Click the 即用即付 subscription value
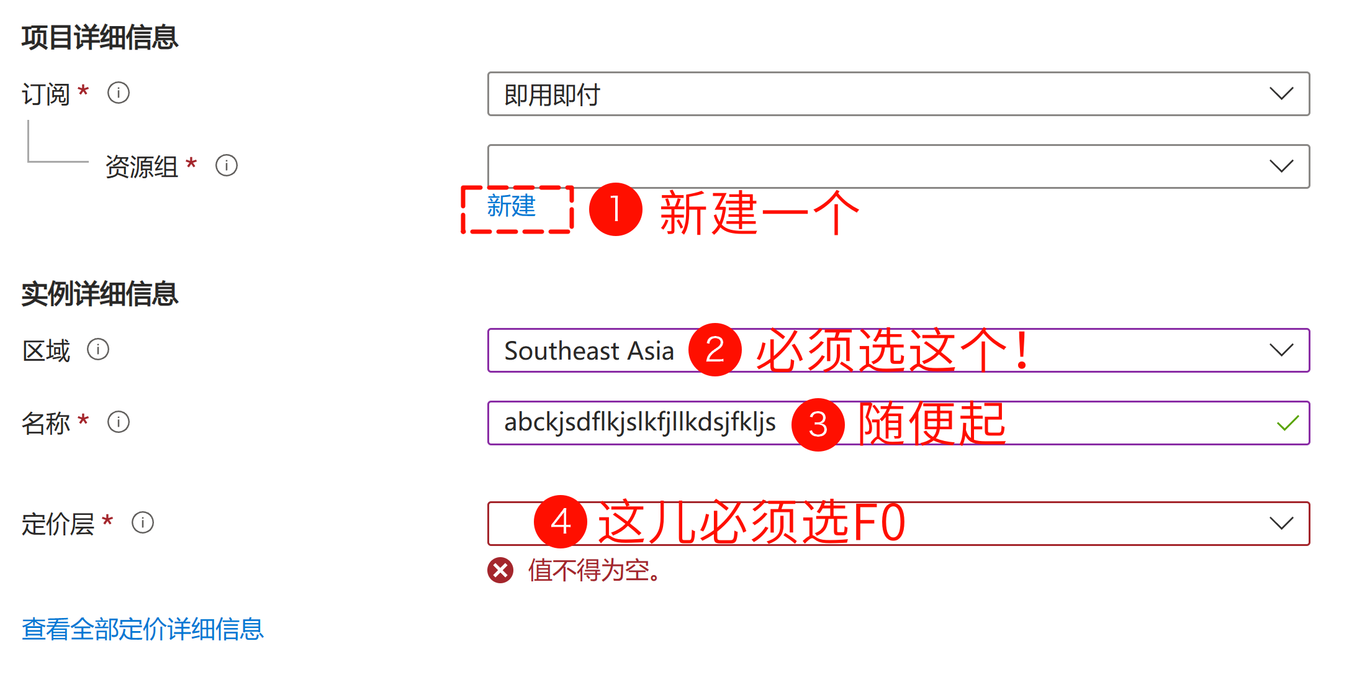This screenshot has height=682, width=1362. pos(552,95)
